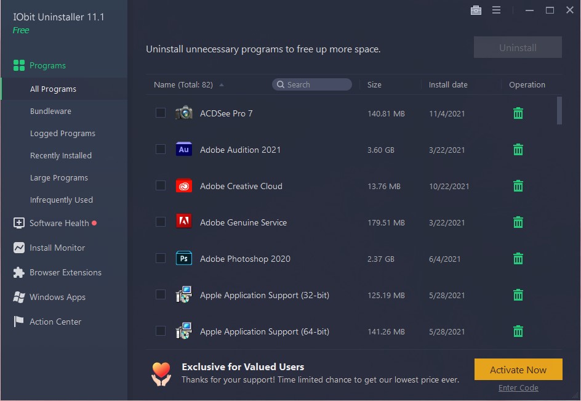
Task: Select checkbox for Apple Application Support (32-bit)
Action: (x=161, y=294)
